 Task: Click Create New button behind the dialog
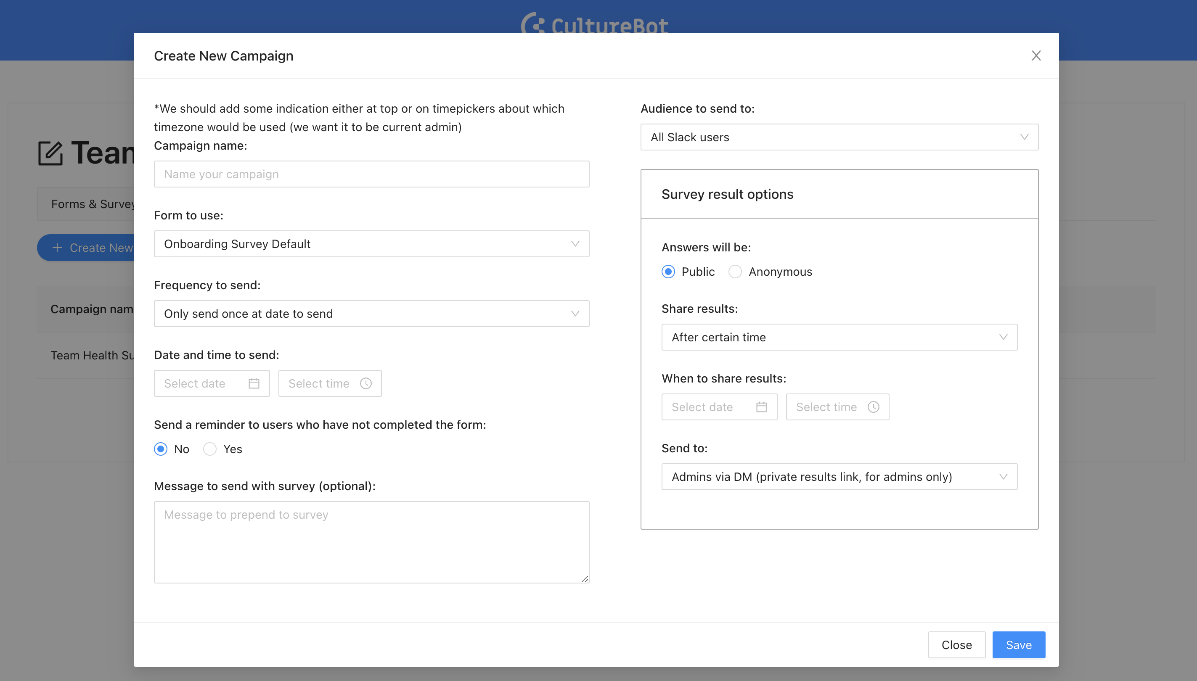point(86,248)
